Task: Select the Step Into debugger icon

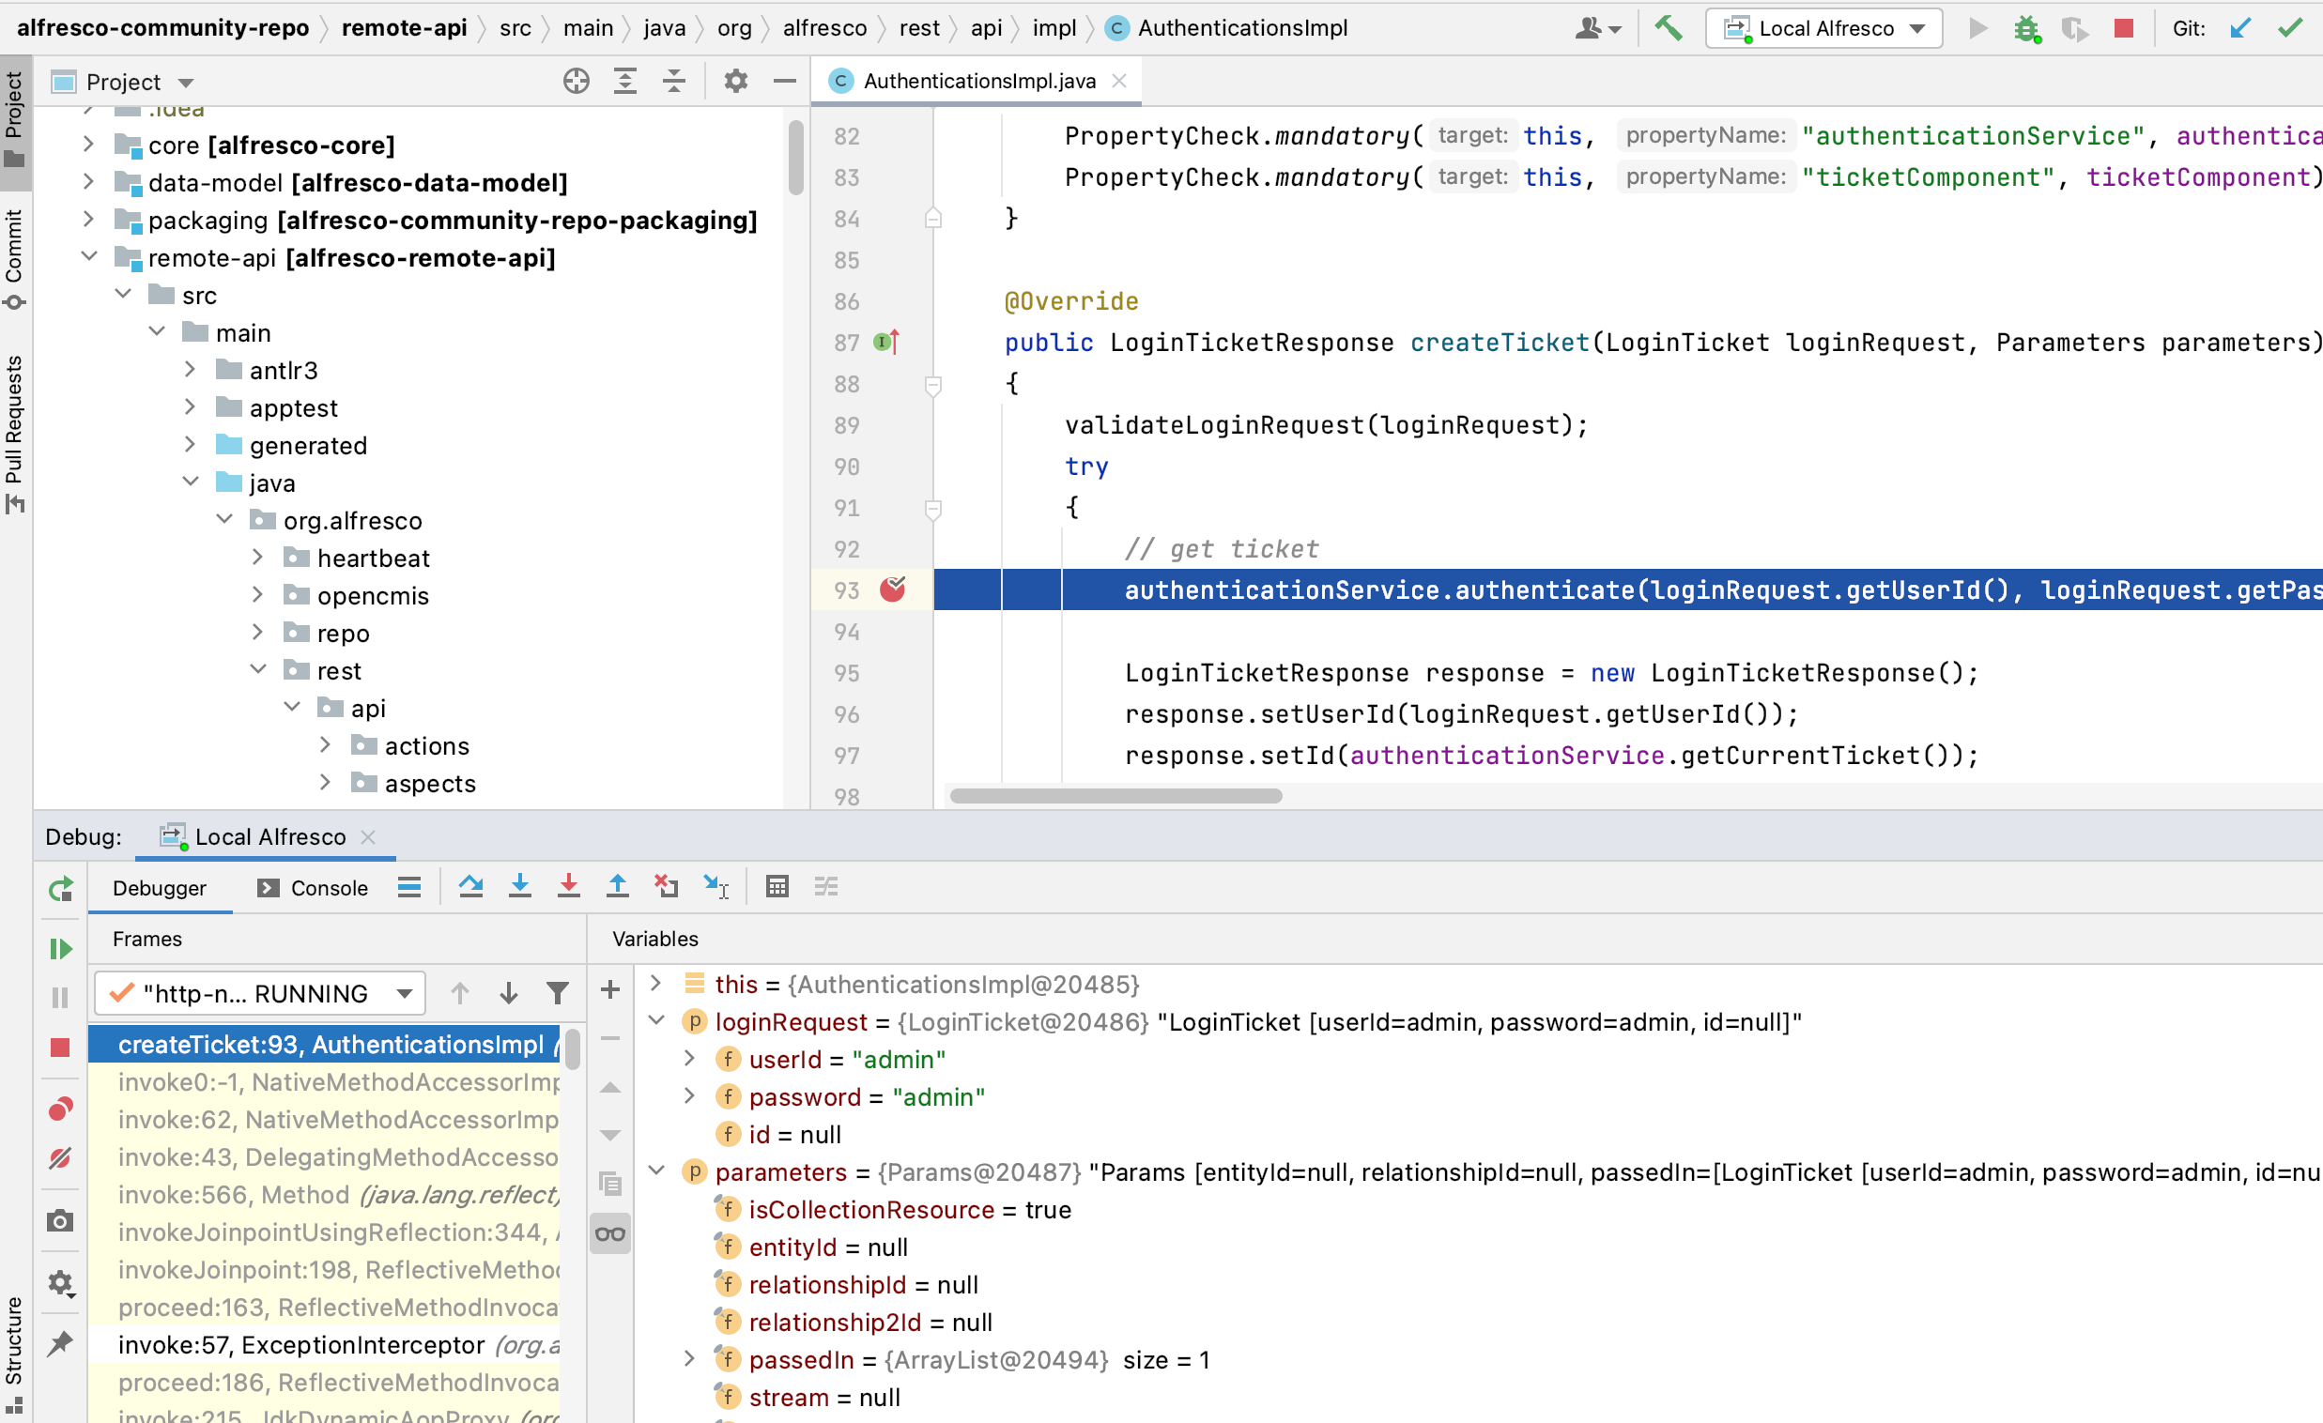Action: [520, 886]
